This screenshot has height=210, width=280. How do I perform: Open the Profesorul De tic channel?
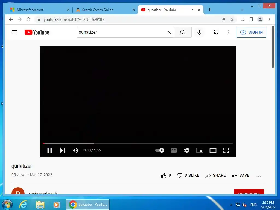tap(43, 193)
